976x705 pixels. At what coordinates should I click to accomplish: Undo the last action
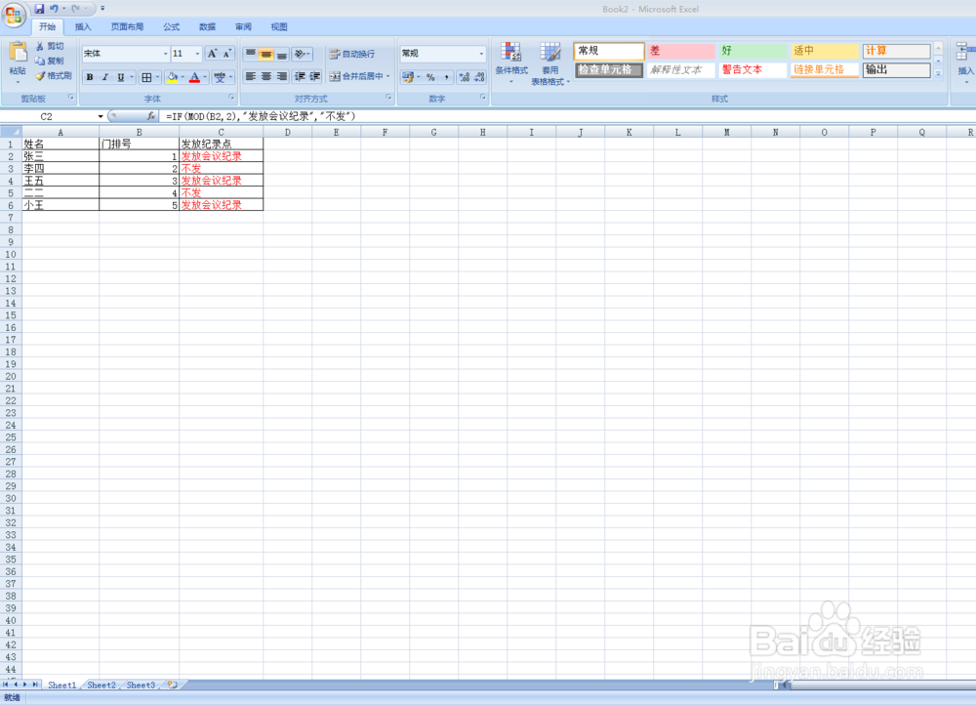[54, 9]
